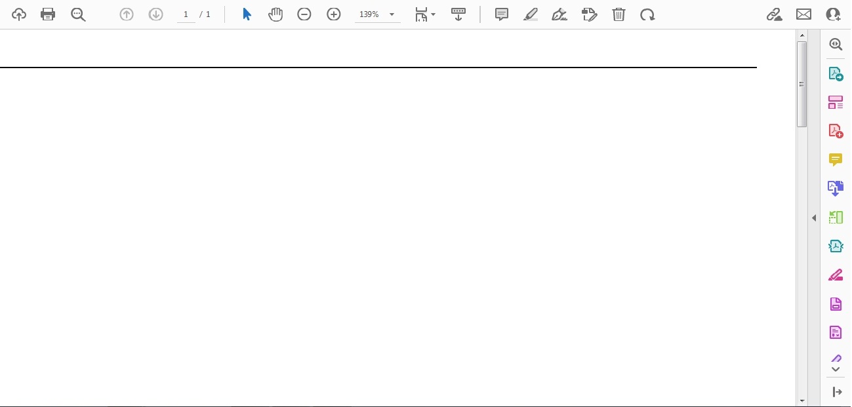The image size is (852, 407).
Task: Click the vertical scrollbar thumb
Action: (802, 84)
